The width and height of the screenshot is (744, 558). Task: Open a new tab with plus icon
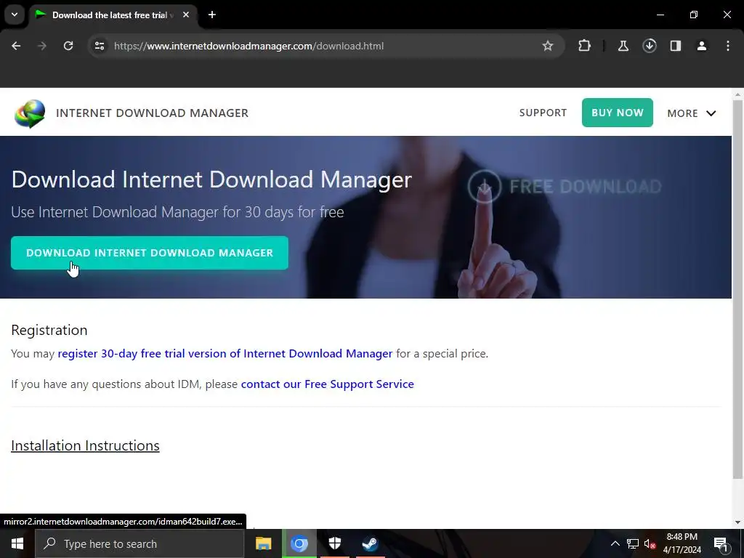212,15
